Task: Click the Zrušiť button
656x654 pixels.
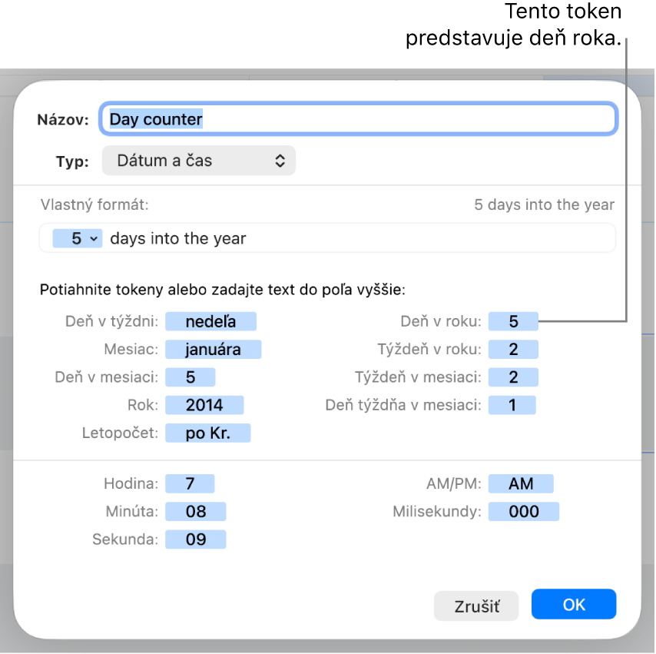Action: pos(476,606)
